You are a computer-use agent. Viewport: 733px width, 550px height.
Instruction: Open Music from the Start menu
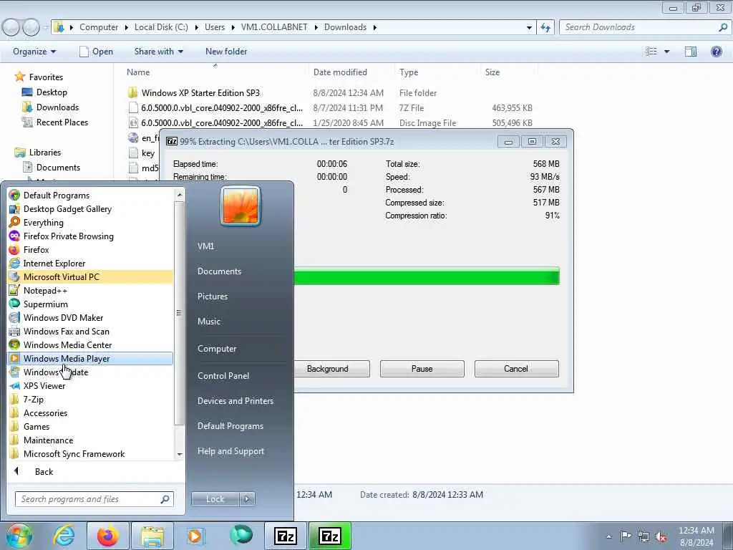(x=209, y=322)
